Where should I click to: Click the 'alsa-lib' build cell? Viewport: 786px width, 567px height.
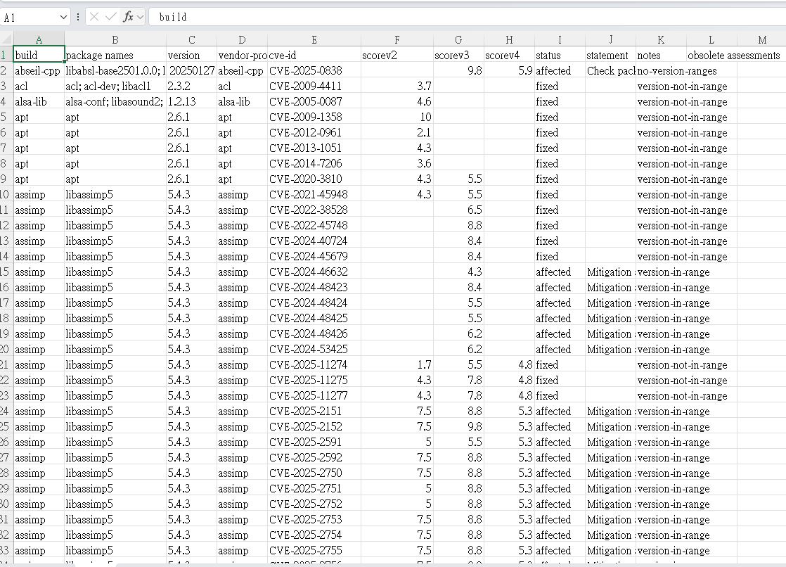click(39, 101)
